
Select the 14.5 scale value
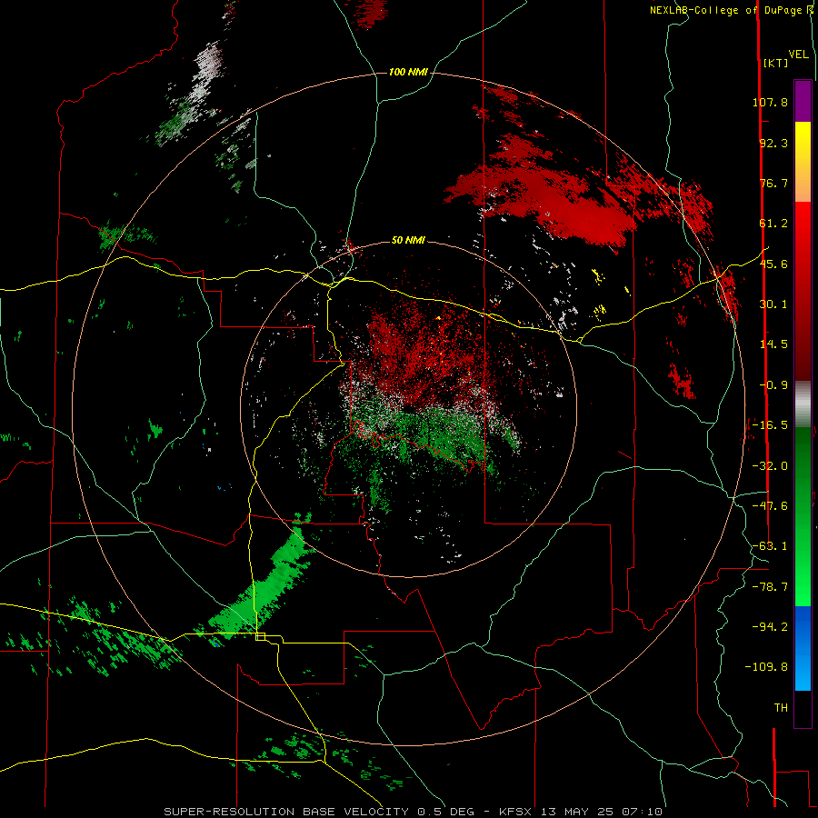click(x=773, y=344)
